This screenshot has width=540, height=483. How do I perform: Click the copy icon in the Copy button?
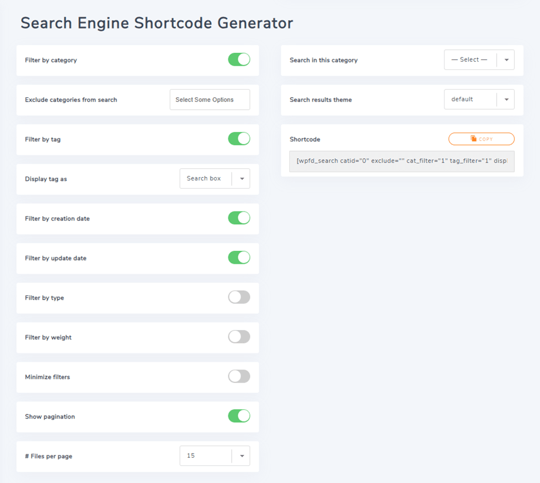[x=474, y=139]
